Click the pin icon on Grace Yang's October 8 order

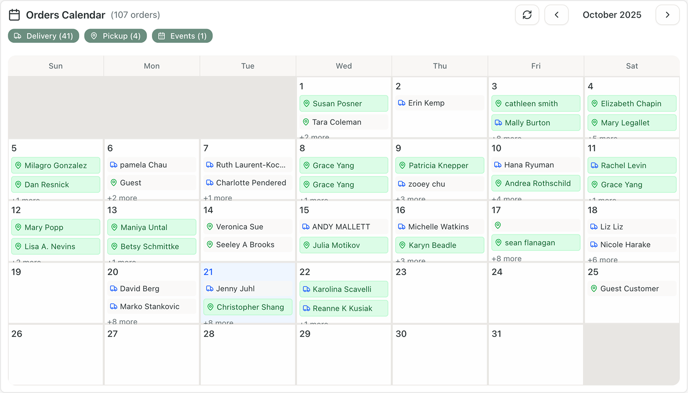(x=307, y=165)
